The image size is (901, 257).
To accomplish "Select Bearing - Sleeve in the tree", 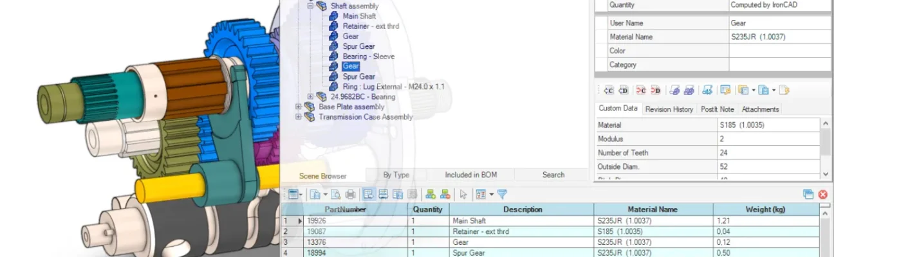I will tap(368, 57).
